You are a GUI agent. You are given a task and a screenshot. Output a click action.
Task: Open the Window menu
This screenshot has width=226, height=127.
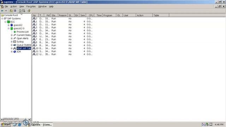[42, 6]
